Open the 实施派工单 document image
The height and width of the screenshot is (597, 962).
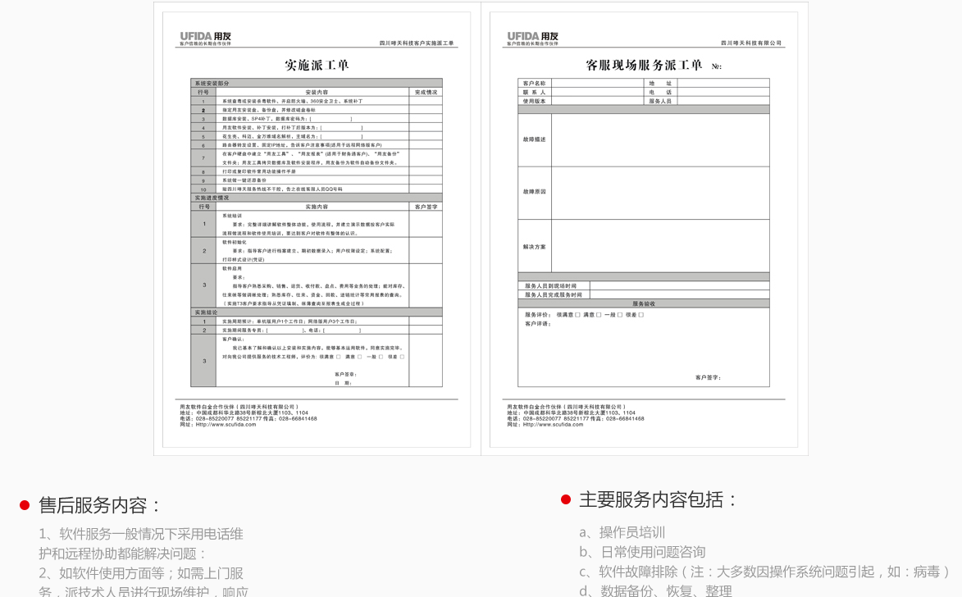[317, 229]
